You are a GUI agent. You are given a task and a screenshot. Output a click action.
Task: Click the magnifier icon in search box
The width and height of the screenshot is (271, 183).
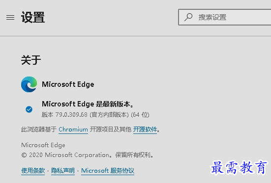coord(188,17)
